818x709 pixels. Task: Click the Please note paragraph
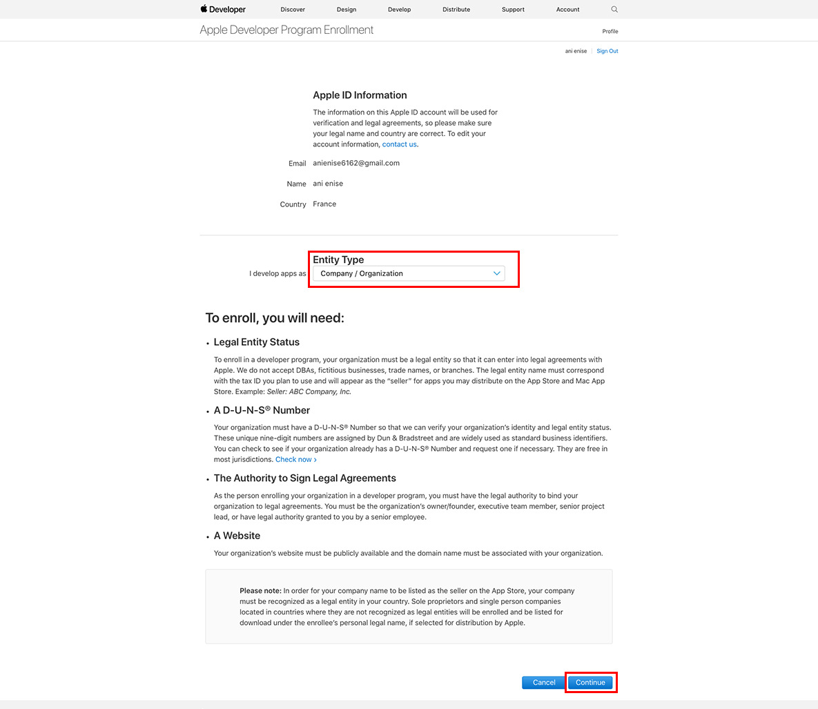tap(407, 607)
